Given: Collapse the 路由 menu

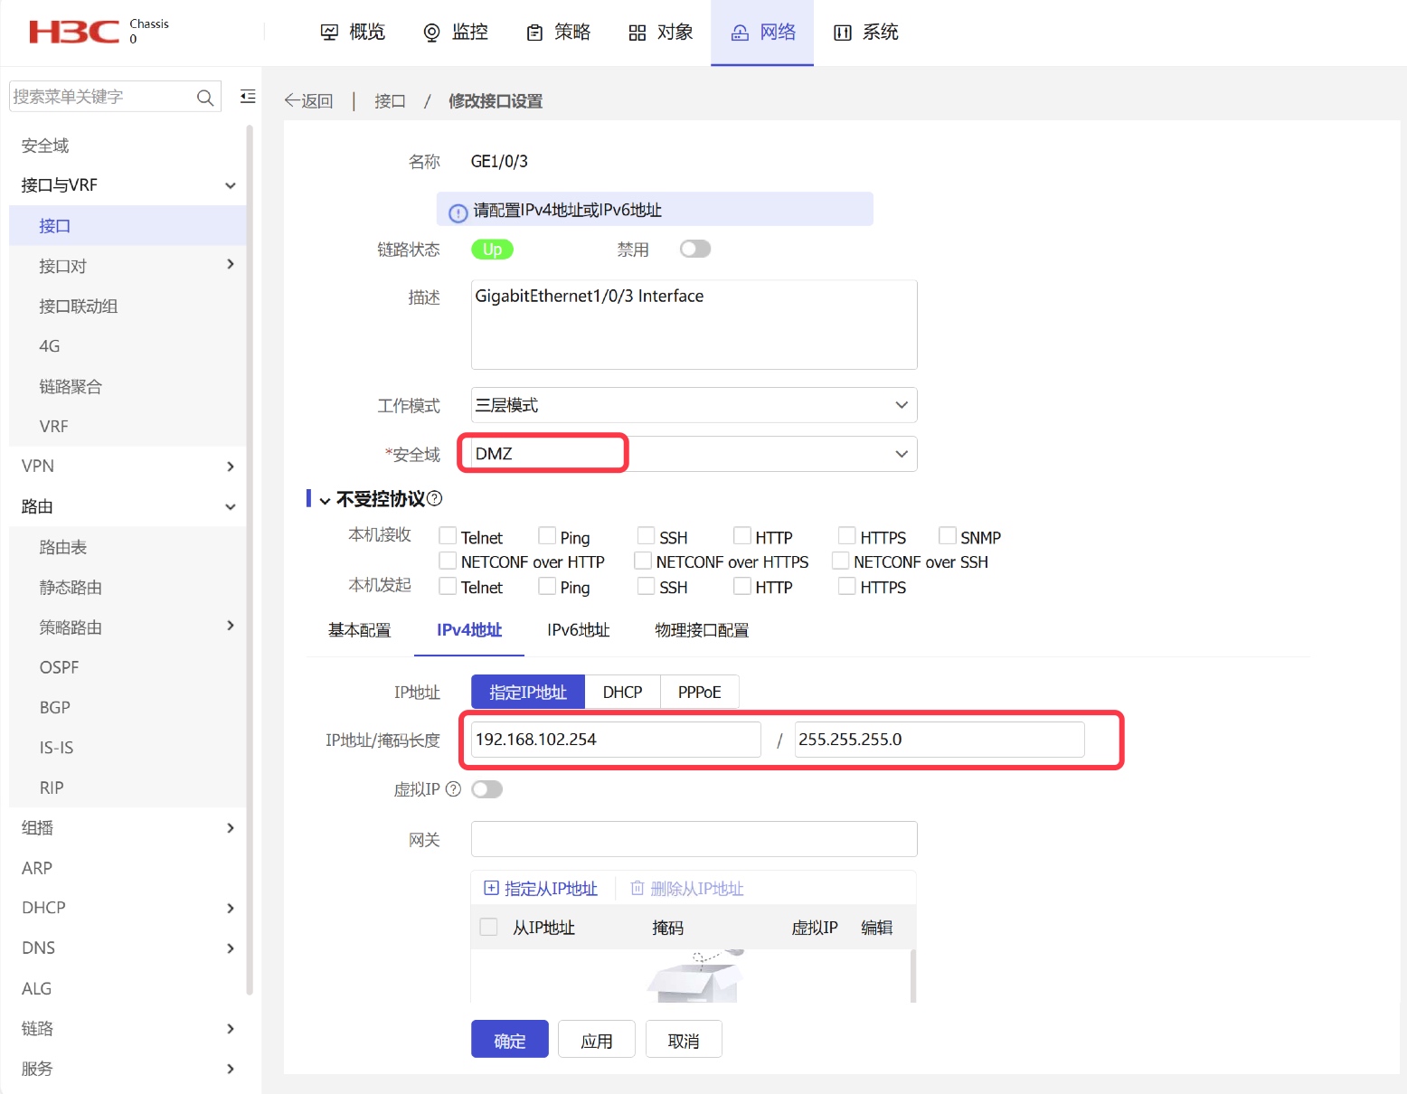Looking at the screenshot, I should click(231, 507).
